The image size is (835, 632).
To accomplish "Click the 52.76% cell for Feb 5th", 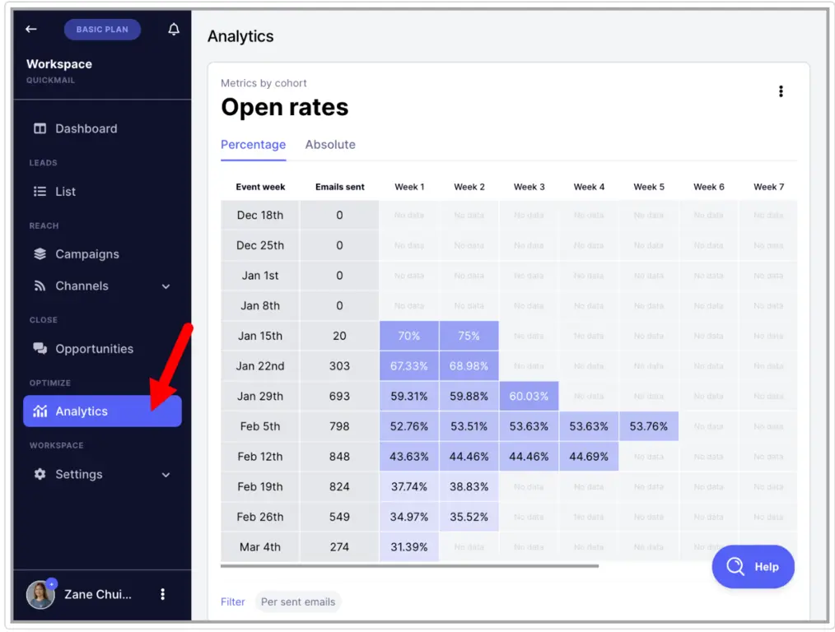I will (409, 426).
